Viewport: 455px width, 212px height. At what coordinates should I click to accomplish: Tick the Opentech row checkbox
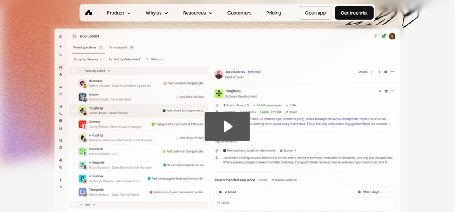pos(74,151)
